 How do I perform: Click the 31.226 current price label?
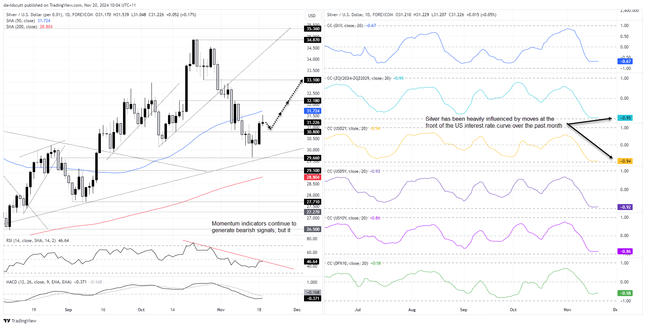[313, 123]
